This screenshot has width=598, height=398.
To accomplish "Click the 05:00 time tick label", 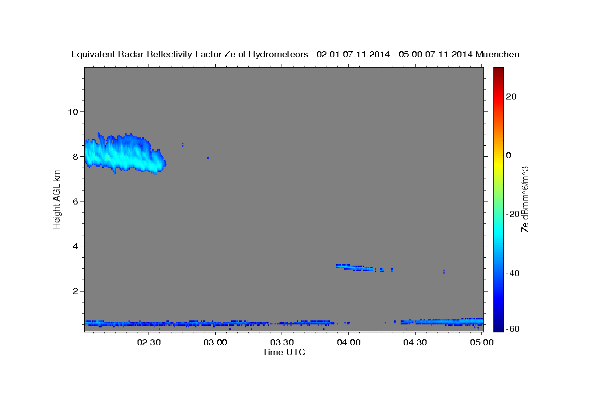I will click(x=481, y=343).
